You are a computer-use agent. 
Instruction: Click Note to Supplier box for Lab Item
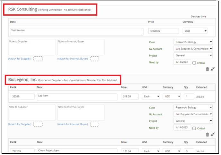(32, 112)
